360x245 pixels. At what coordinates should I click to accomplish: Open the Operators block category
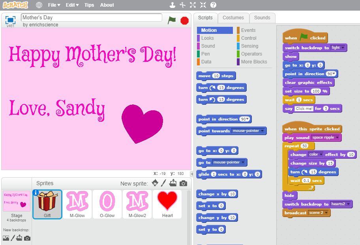click(251, 54)
